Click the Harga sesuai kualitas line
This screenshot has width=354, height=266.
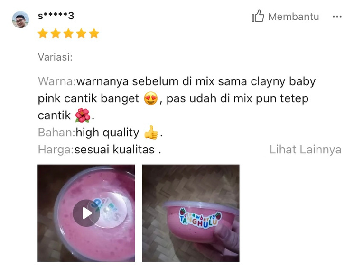(99, 150)
